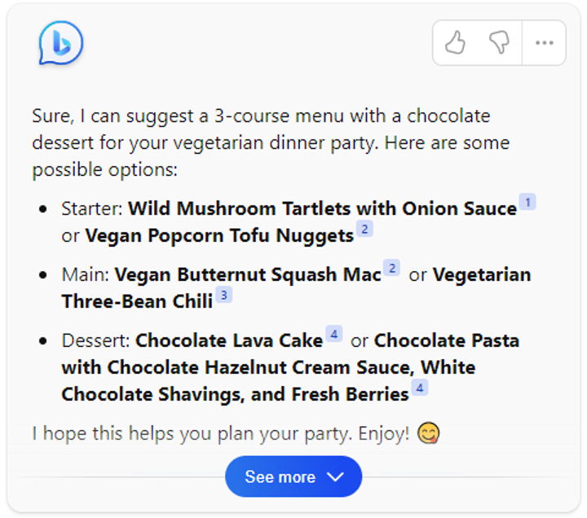Click the Chocolate Lava Cake text
Viewport: 587px width, 518px height.
coord(229,340)
